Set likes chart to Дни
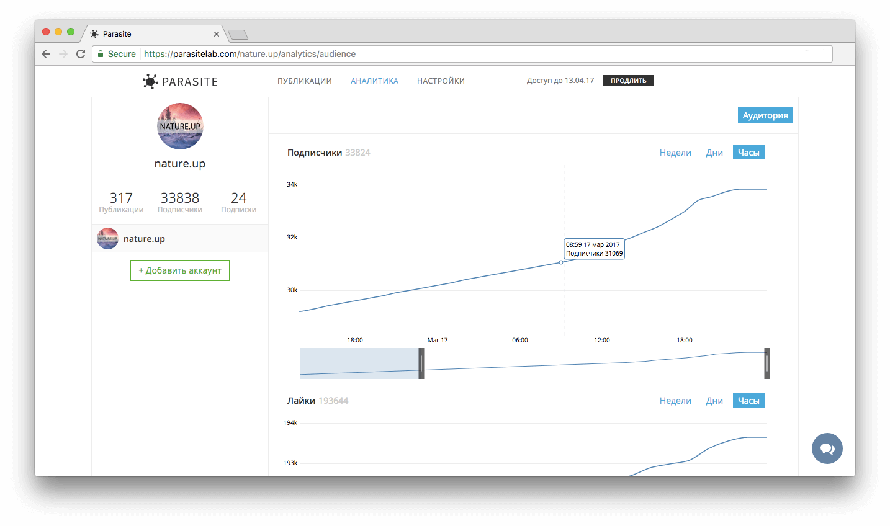Image resolution: width=890 pixels, height=526 pixels. pyautogui.click(x=714, y=401)
